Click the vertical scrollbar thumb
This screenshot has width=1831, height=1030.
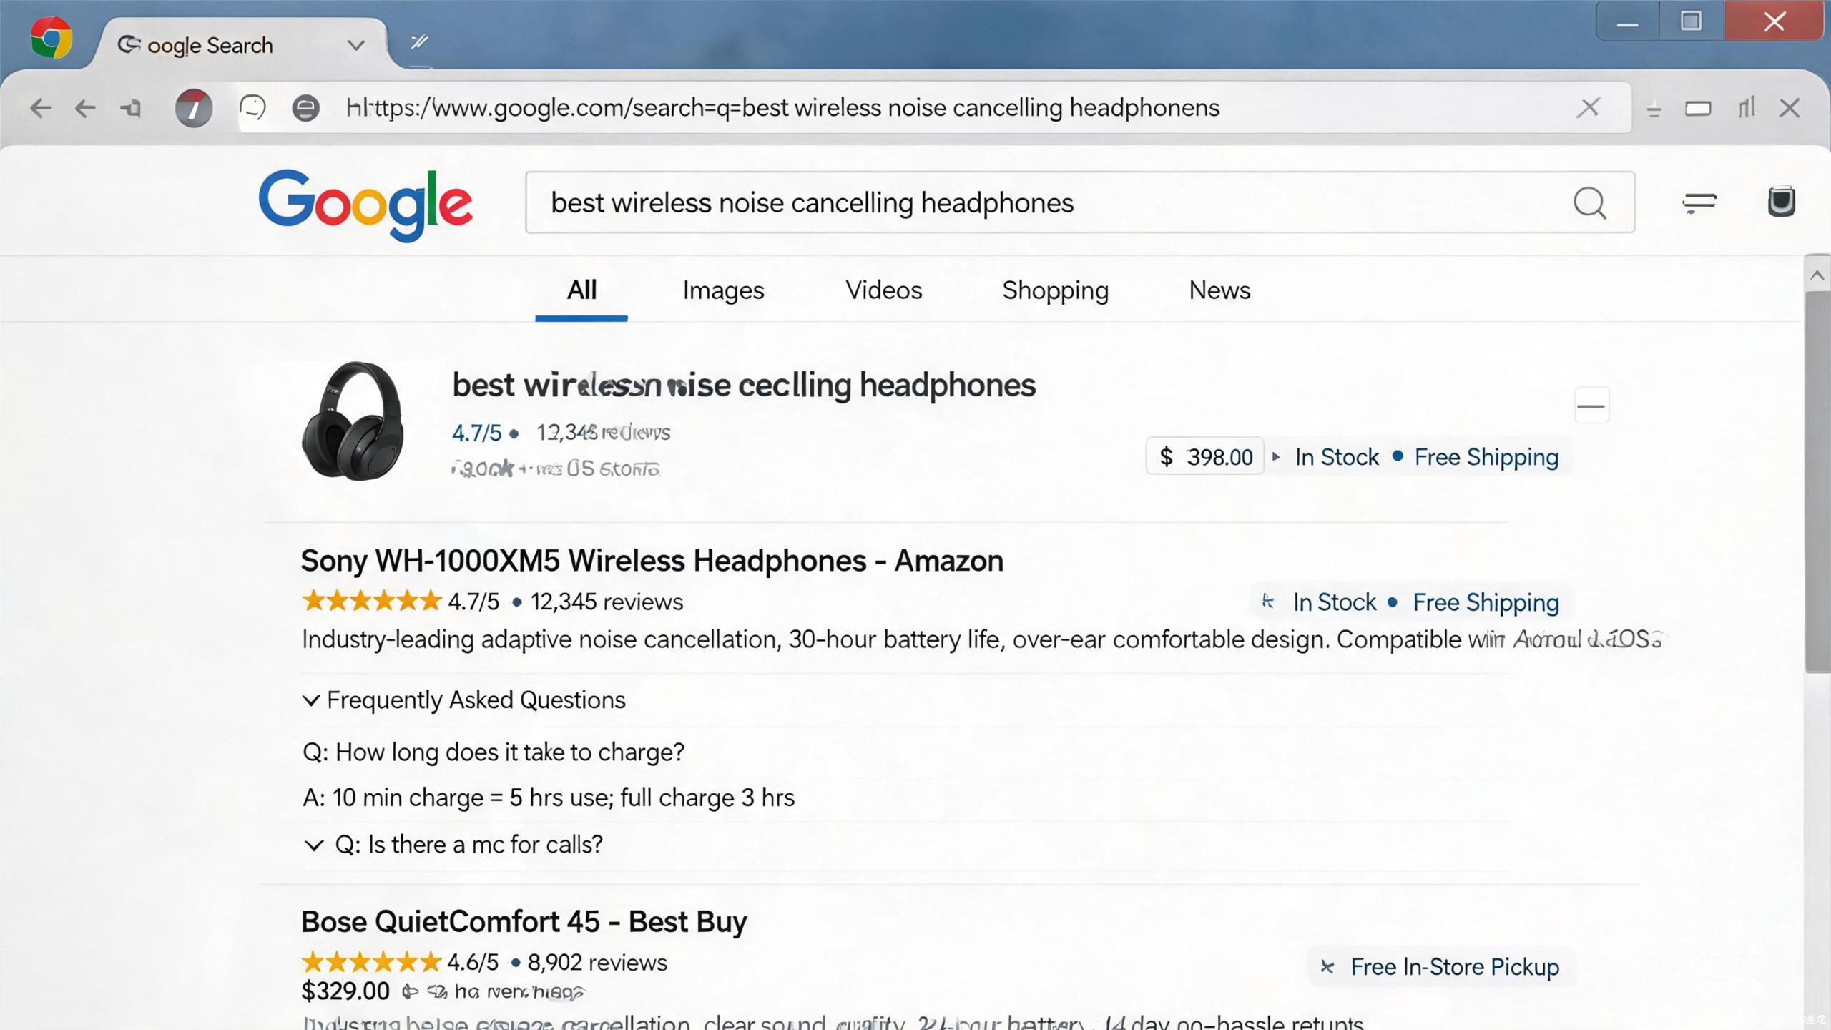[1817, 481]
